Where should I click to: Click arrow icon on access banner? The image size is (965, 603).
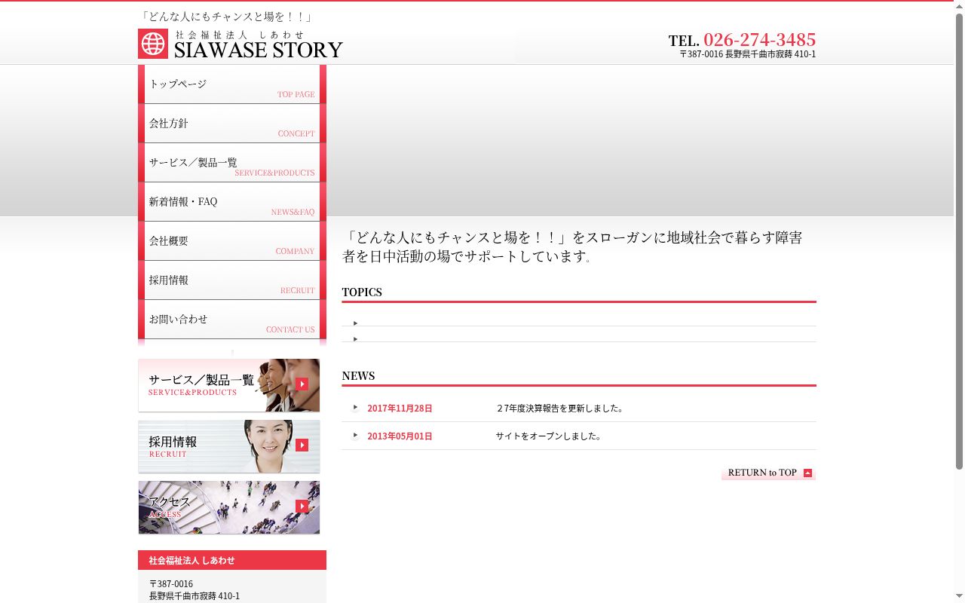(x=302, y=506)
